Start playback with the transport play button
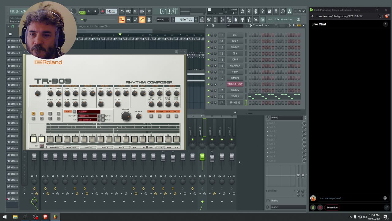Viewport: 392px width, 221px height. point(89,11)
